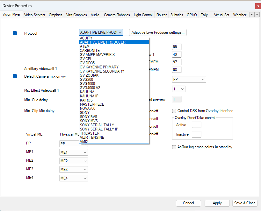Select GVG200 from the list

pyautogui.click(x=114, y=80)
